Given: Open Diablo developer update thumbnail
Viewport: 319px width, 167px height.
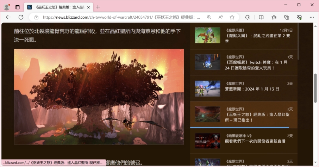Looking at the screenshot, I should pyautogui.click(x=207, y=141).
